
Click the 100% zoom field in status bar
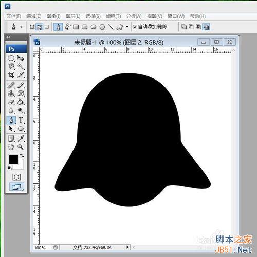(42, 247)
